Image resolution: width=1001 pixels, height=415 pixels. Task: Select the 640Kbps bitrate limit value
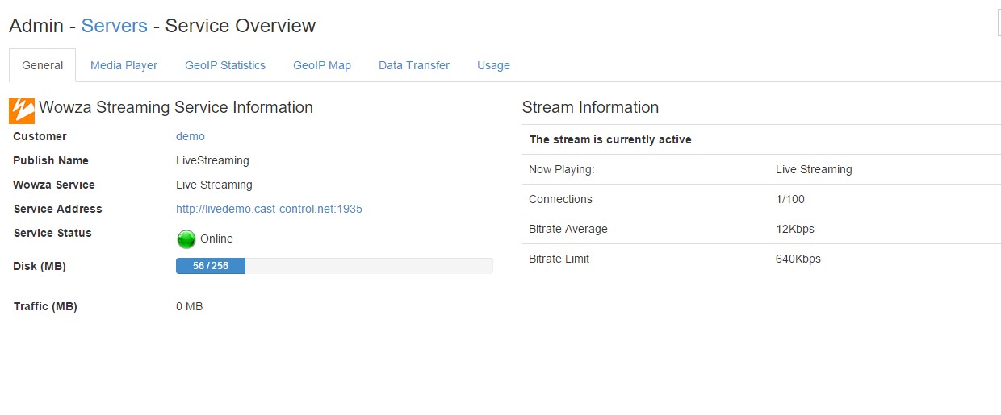click(798, 259)
